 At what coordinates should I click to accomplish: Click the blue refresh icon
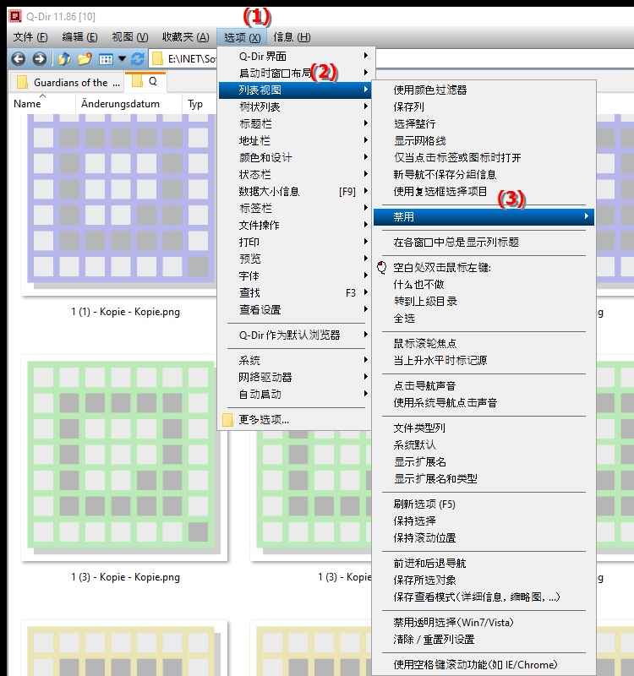(138, 58)
